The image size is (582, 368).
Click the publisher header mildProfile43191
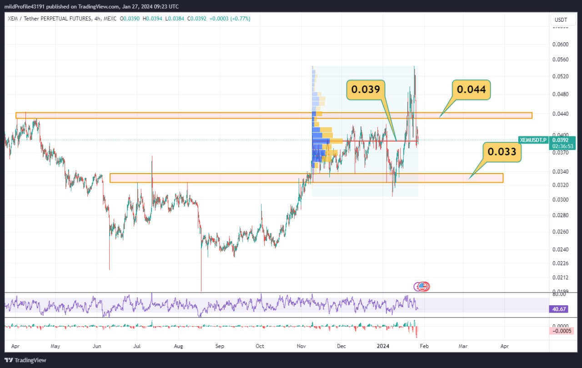click(24, 6)
